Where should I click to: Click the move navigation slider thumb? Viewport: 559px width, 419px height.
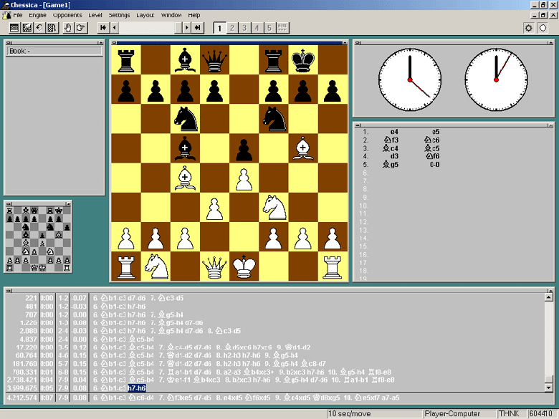(x=178, y=28)
